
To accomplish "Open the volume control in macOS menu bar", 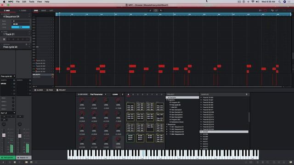I will pyautogui.click(x=257, y=2).
